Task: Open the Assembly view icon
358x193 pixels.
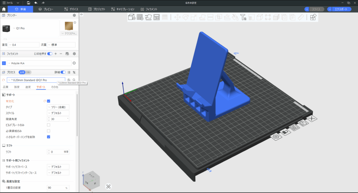Action: point(313,17)
